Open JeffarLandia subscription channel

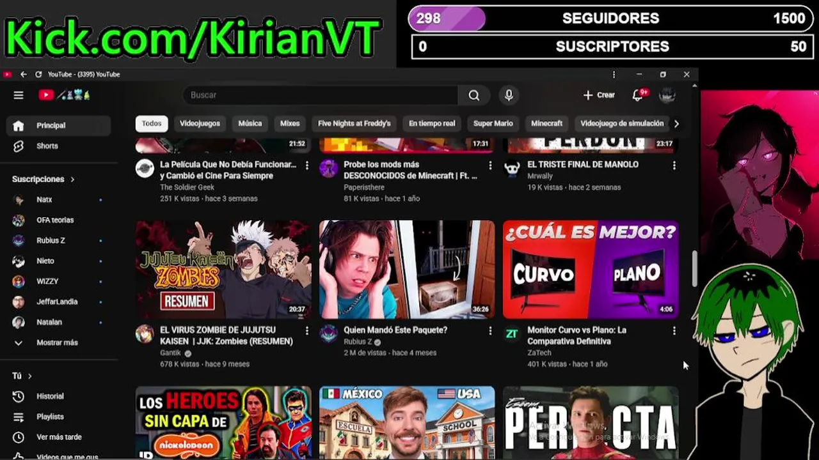pyautogui.click(x=59, y=302)
